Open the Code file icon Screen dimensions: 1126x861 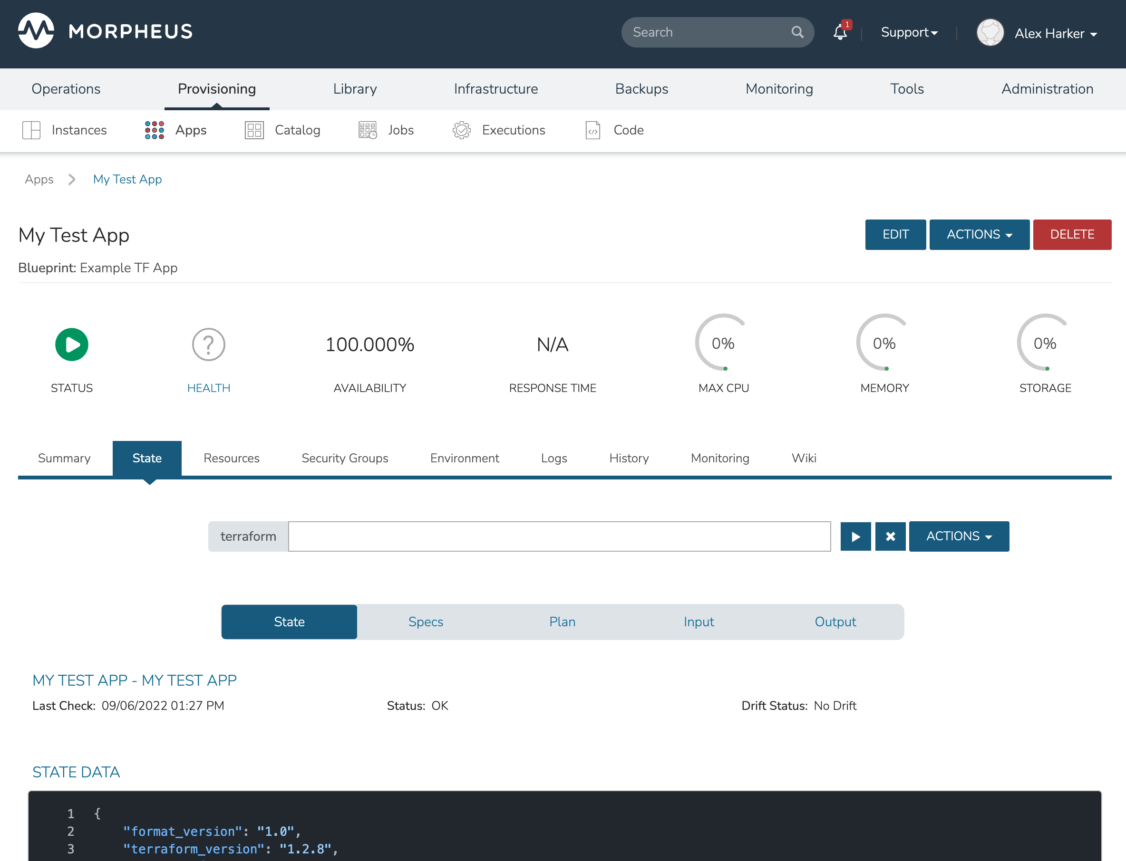pos(593,130)
